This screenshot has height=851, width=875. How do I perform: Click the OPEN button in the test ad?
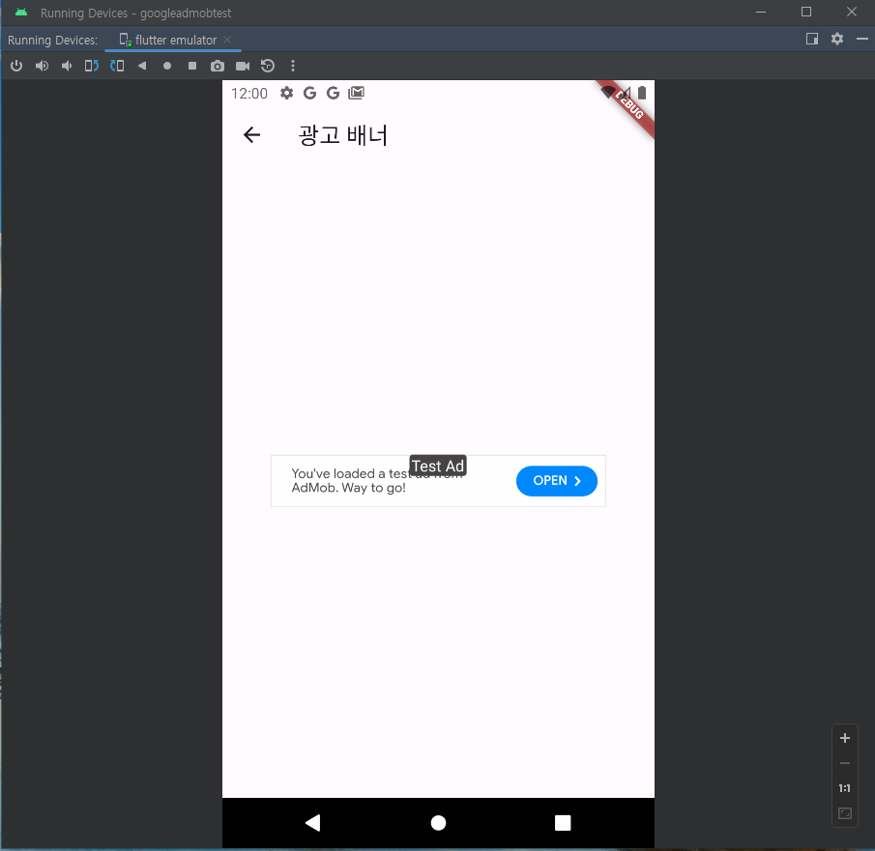(x=556, y=481)
